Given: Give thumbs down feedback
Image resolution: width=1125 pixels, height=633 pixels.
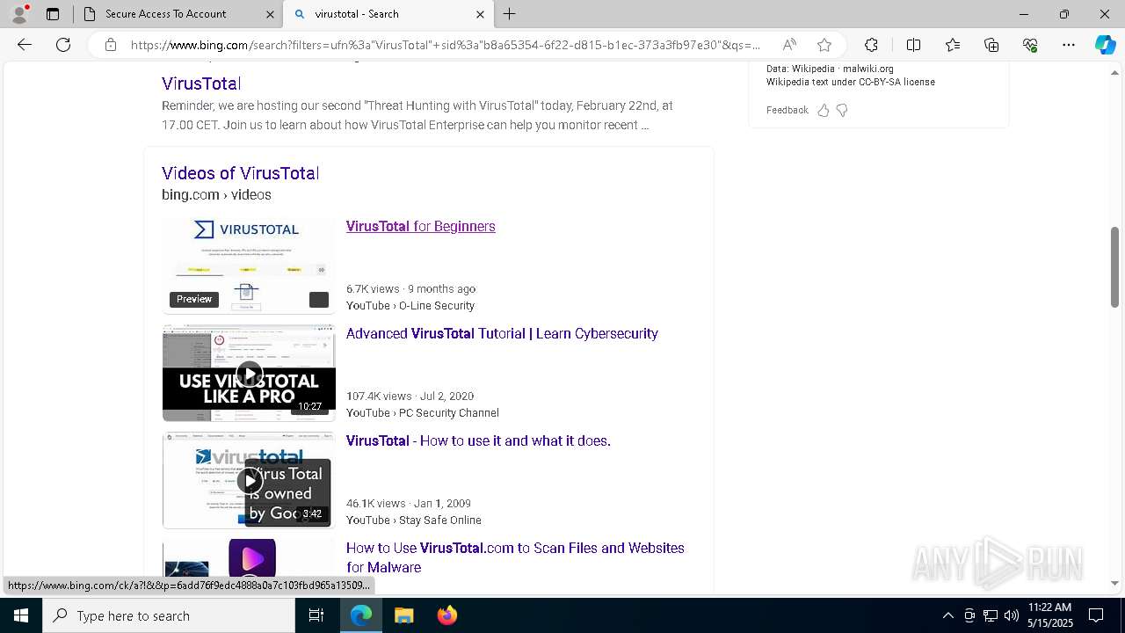Looking at the screenshot, I should [842, 110].
